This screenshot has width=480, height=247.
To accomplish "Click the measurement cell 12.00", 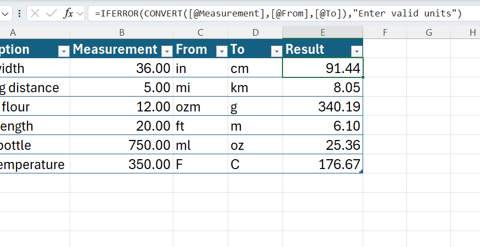I will click(122, 106).
